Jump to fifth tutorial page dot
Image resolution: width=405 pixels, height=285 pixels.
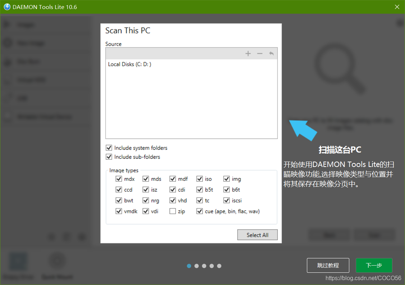click(219, 266)
